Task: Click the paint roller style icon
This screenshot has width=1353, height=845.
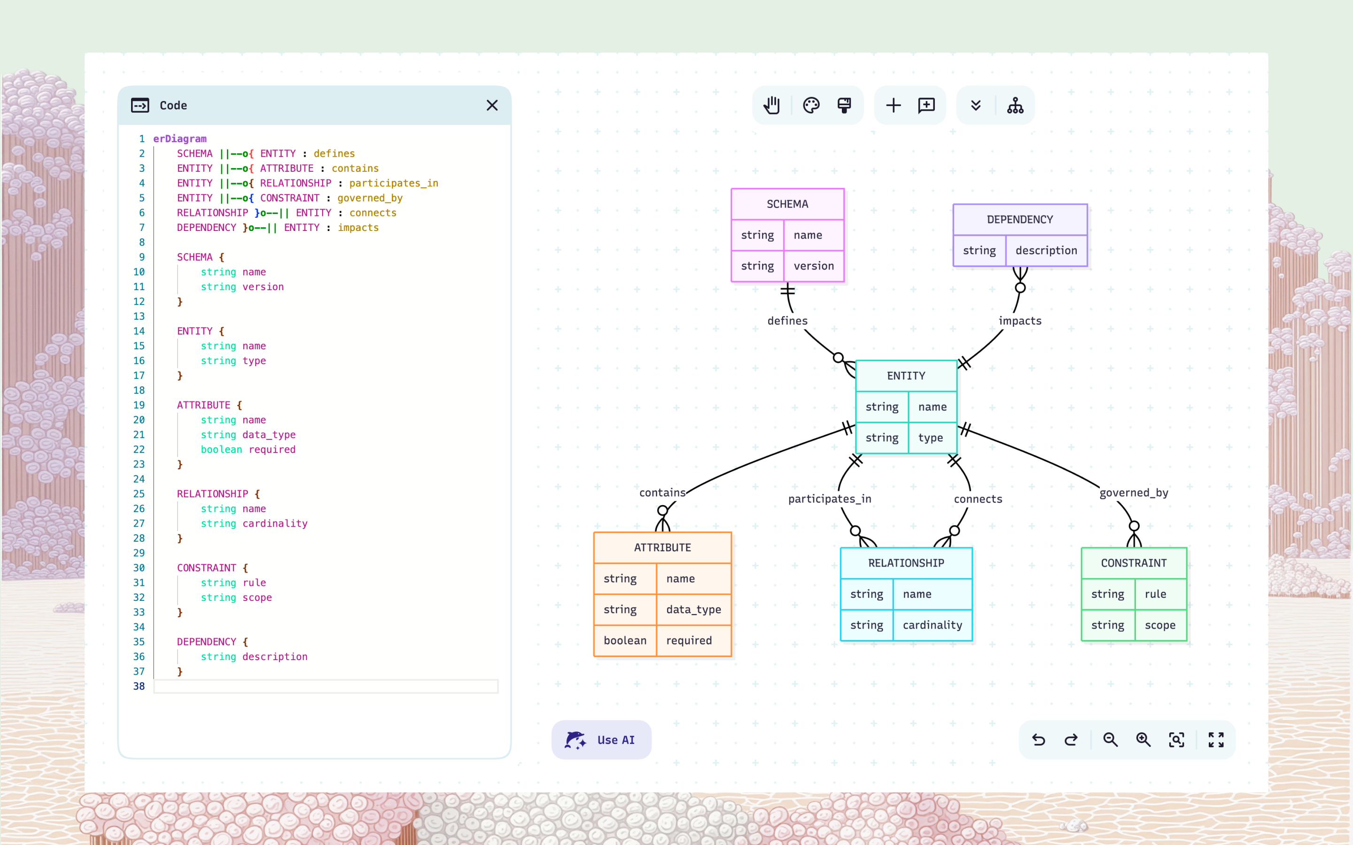Action: (844, 105)
